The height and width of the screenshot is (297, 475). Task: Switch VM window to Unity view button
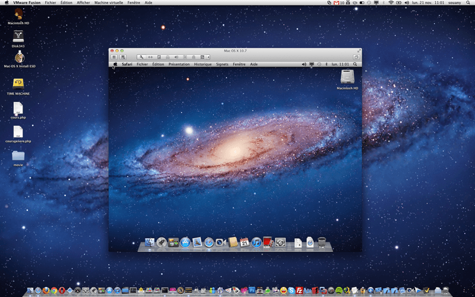click(356, 57)
